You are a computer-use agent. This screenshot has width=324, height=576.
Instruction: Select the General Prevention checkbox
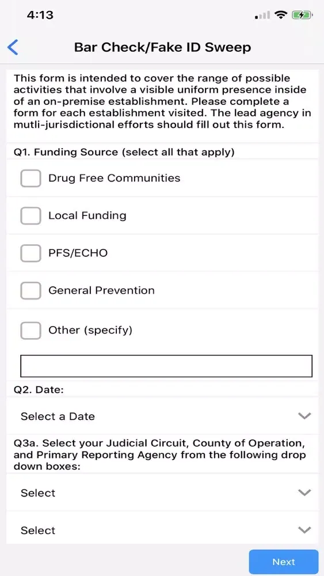coord(31,290)
